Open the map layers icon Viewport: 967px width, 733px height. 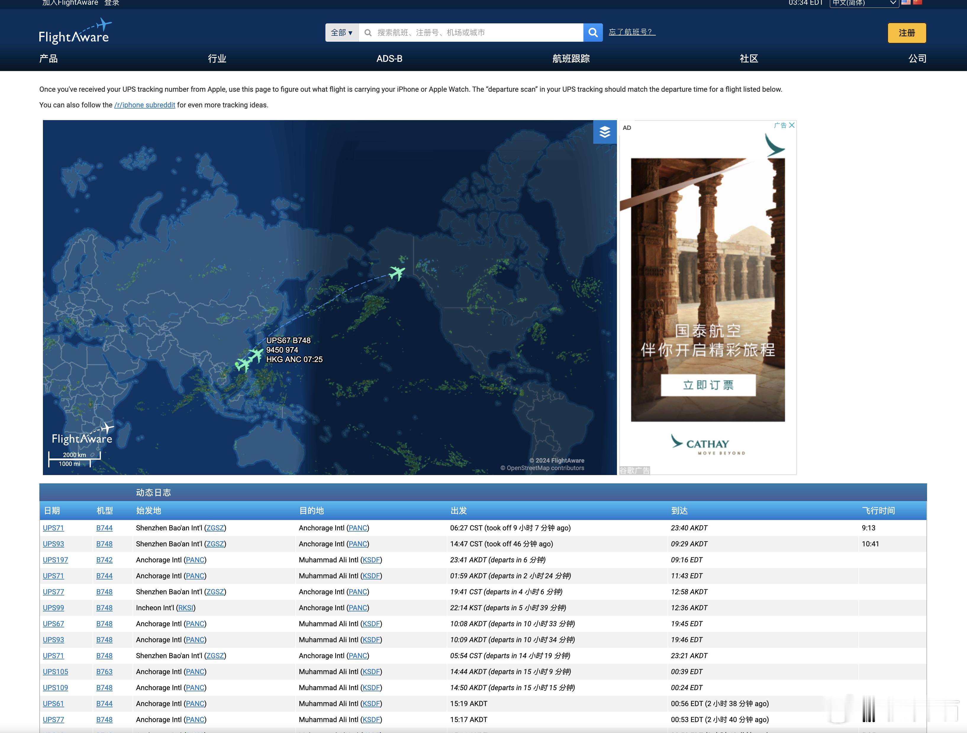click(605, 132)
